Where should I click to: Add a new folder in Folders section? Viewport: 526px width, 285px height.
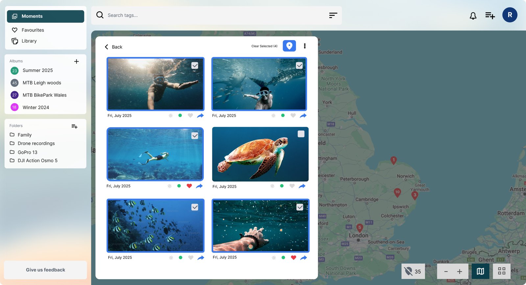[x=74, y=126]
